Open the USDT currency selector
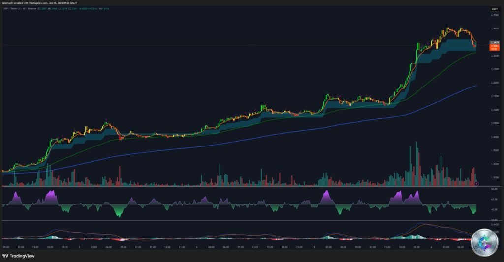504x262 pixels. pyautogui.click(x=494, y=9)
